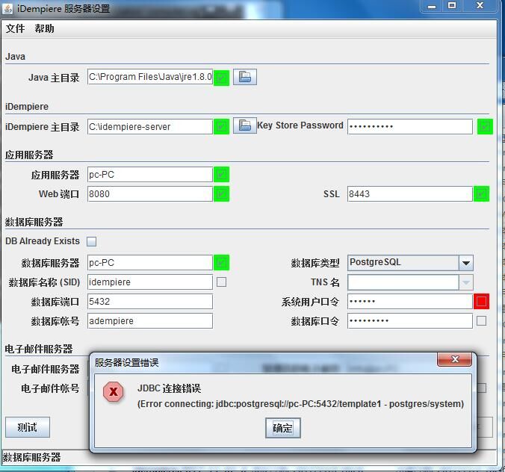Maximize the iDempiere server setup window

tap(452, 6)
